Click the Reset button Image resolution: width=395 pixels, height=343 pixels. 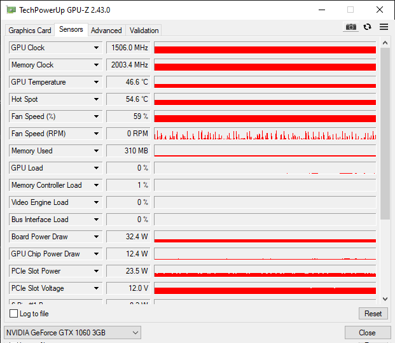point(373,314)
